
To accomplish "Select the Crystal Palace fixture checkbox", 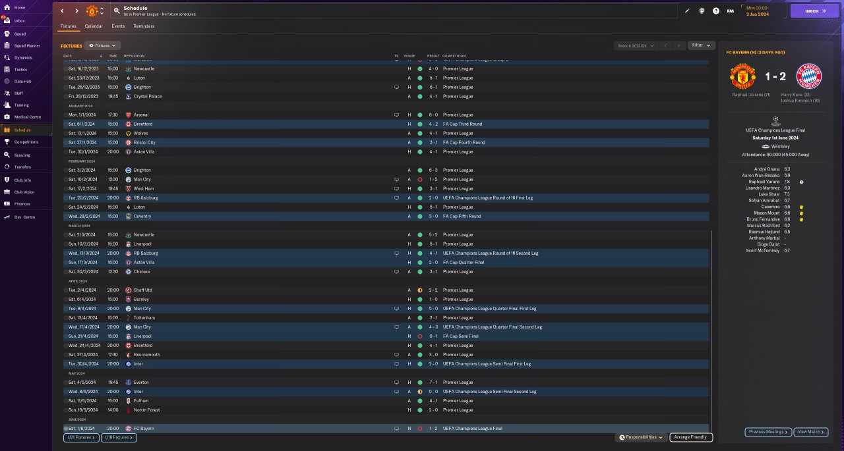I will (66, 96).
